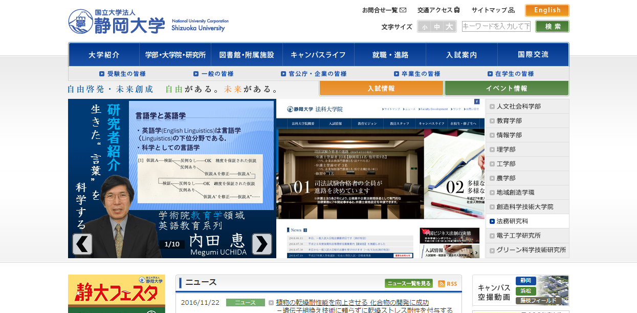637x313 pixels.
Task: Open 交通アクセス access link
Action: (x=438, y=10)
